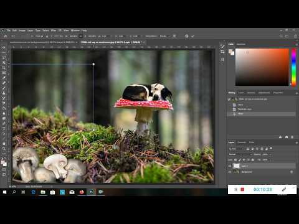
Task: Toggle filter for shape layers
Action: coord(262,149)
